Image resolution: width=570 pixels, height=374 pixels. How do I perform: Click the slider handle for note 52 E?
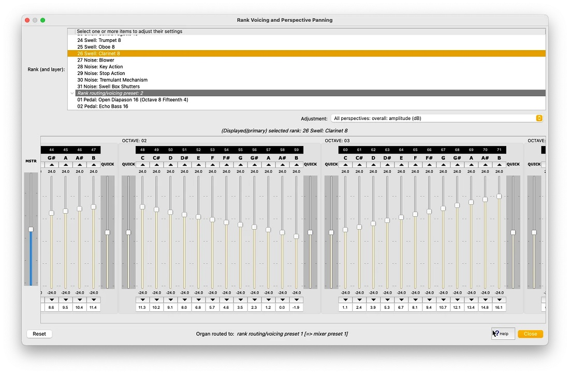[x=198, y=217]
